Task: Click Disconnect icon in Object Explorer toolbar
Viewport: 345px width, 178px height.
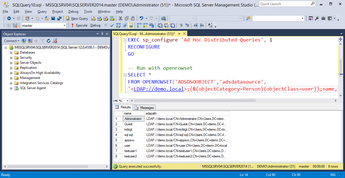Action: point(30,41)
